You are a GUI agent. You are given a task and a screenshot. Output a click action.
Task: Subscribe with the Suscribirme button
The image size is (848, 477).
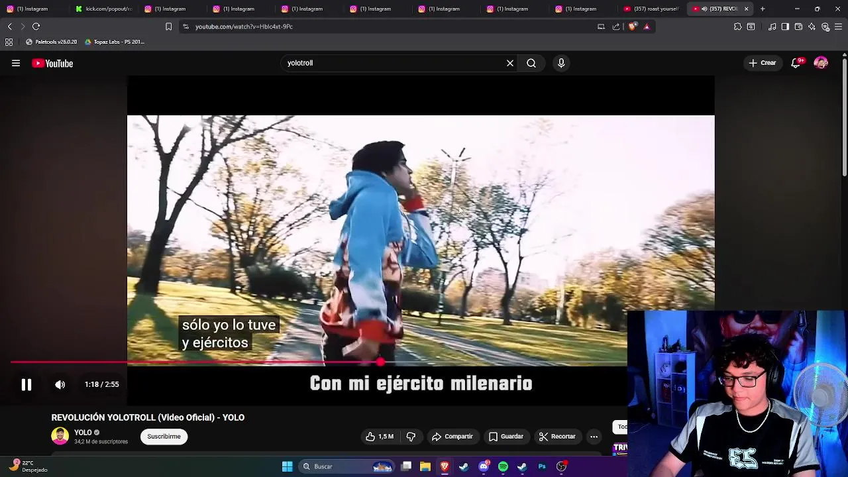(164, 437)
